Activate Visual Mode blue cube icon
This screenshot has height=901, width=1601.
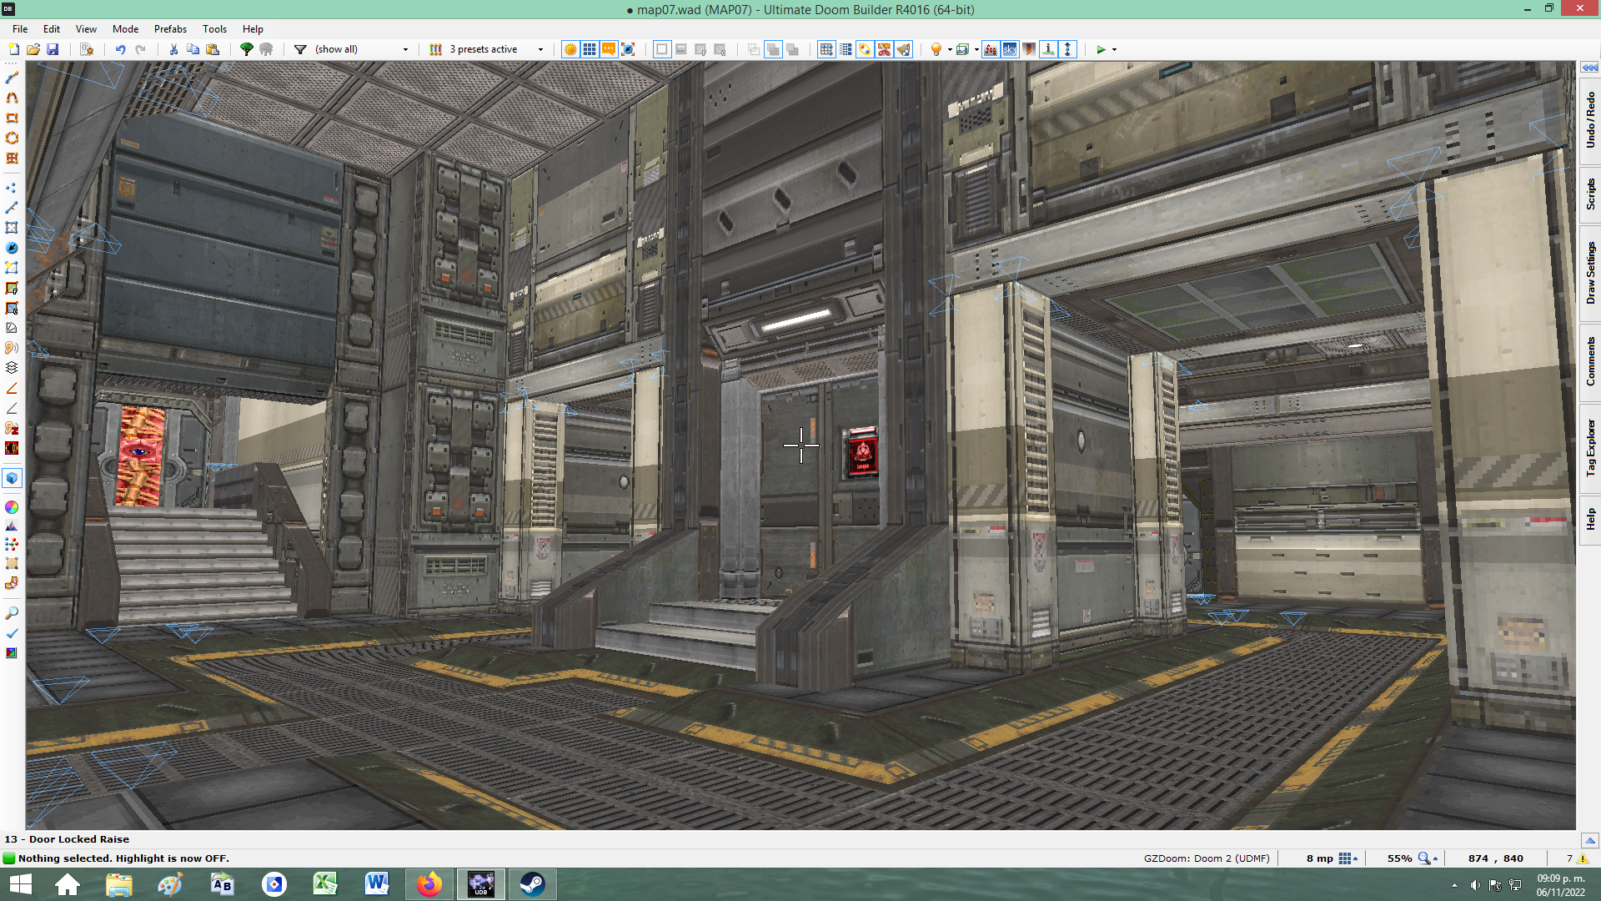[x=12, y=478]
